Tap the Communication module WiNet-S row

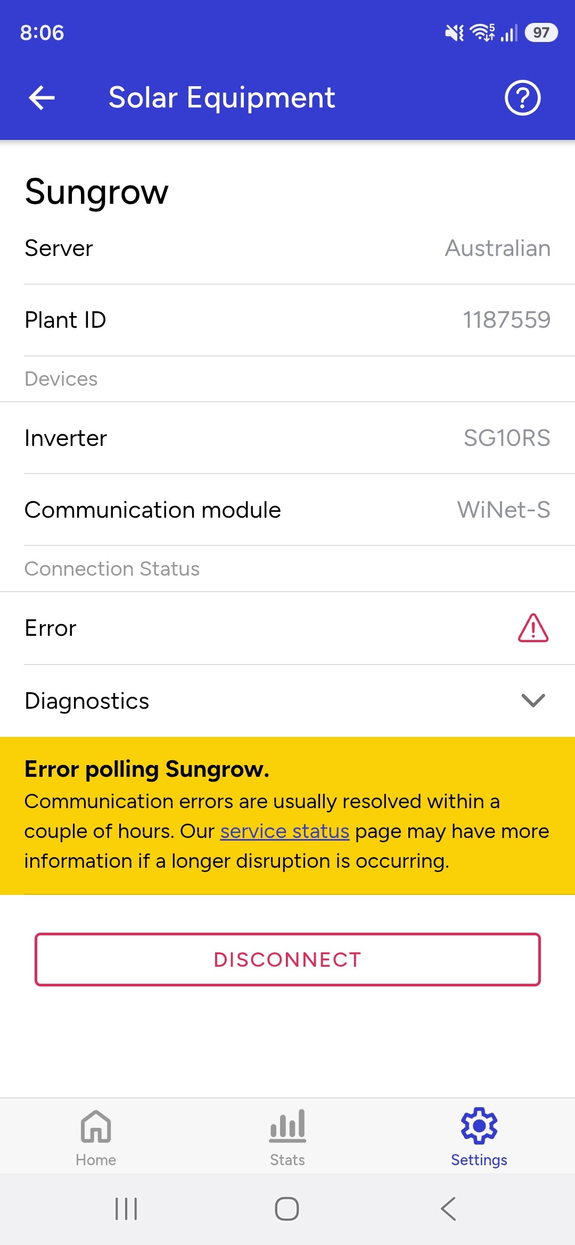[287, 510]
